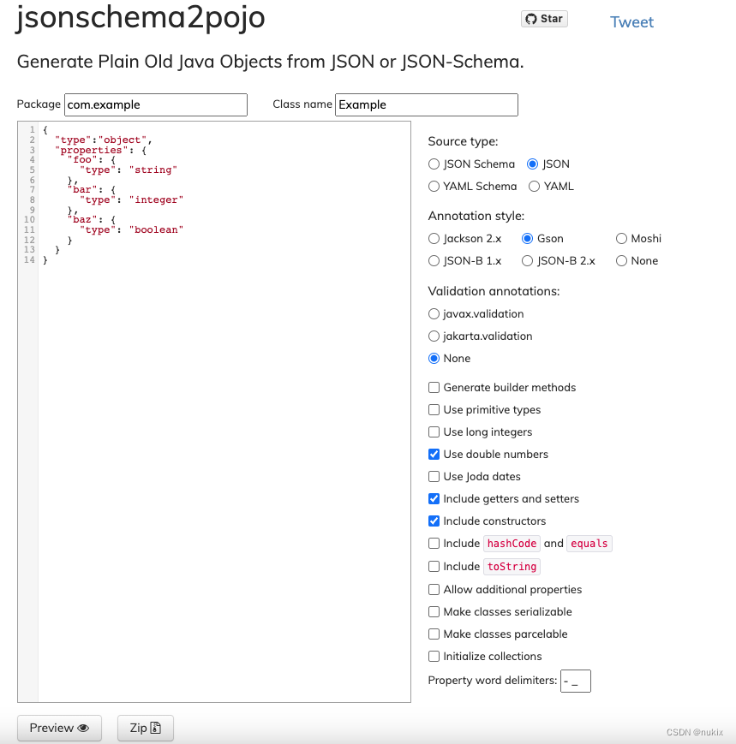Click line number 14 in editor gutter
This screenshot has width=736, height=744.
(29, 260)
